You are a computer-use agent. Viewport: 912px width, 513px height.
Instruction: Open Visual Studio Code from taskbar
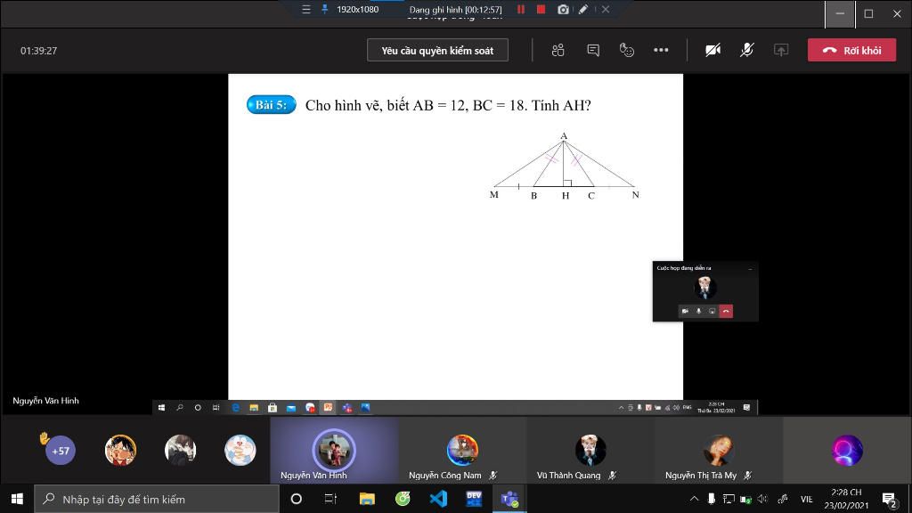pyautogui.click(x=438, y=499)
